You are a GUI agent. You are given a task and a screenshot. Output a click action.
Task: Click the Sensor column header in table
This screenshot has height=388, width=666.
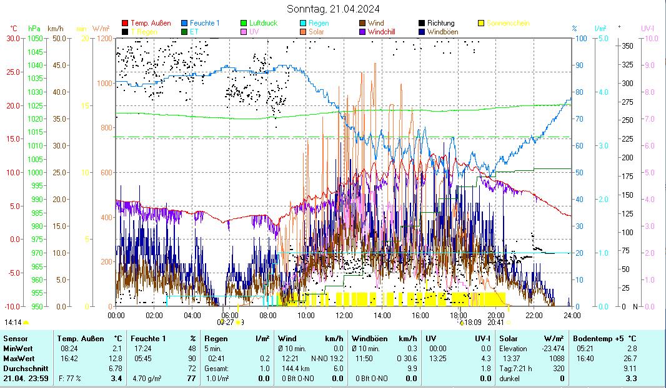(15, 339)
